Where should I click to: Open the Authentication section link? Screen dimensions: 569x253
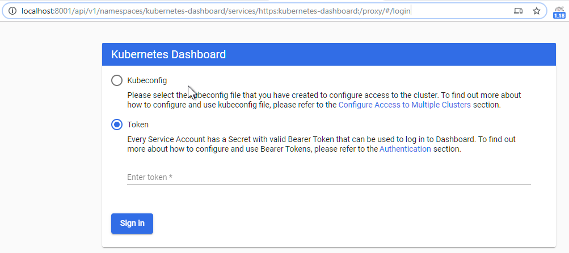[405, 149]
